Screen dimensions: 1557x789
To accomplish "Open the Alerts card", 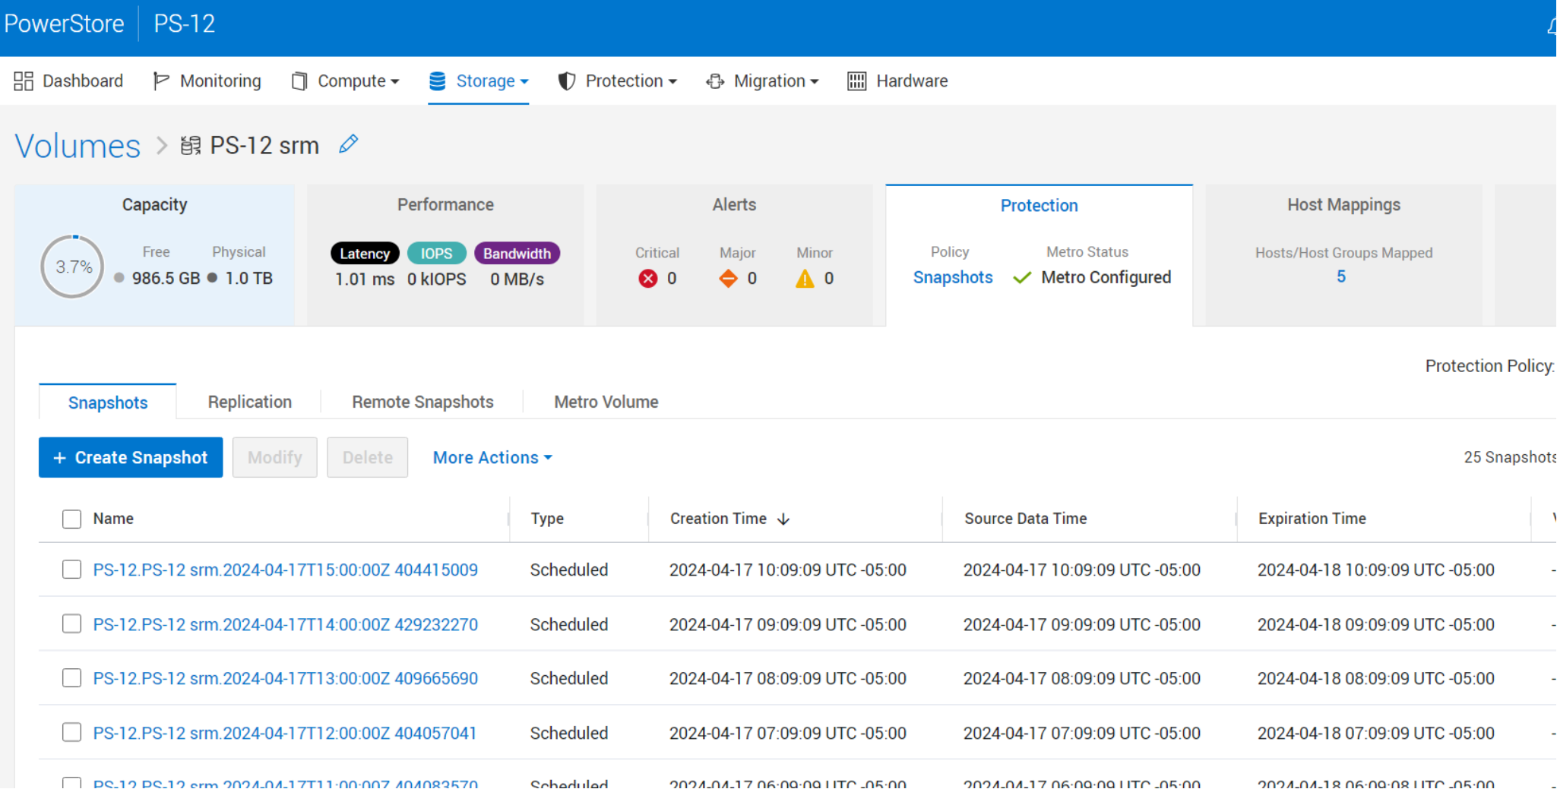I will 734,255.
